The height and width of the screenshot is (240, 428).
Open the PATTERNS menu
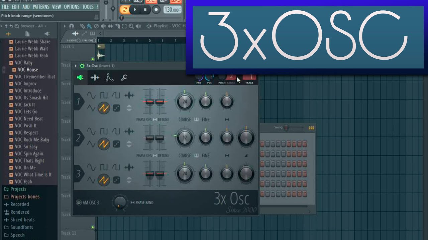[x=41, y=7]
